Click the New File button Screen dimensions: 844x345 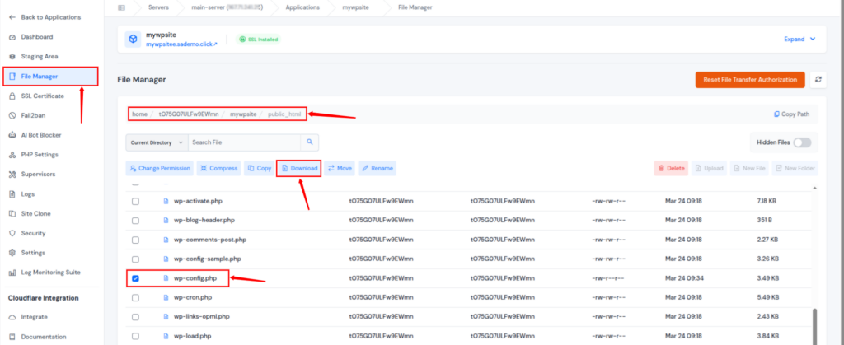click(x=749, y=168)
